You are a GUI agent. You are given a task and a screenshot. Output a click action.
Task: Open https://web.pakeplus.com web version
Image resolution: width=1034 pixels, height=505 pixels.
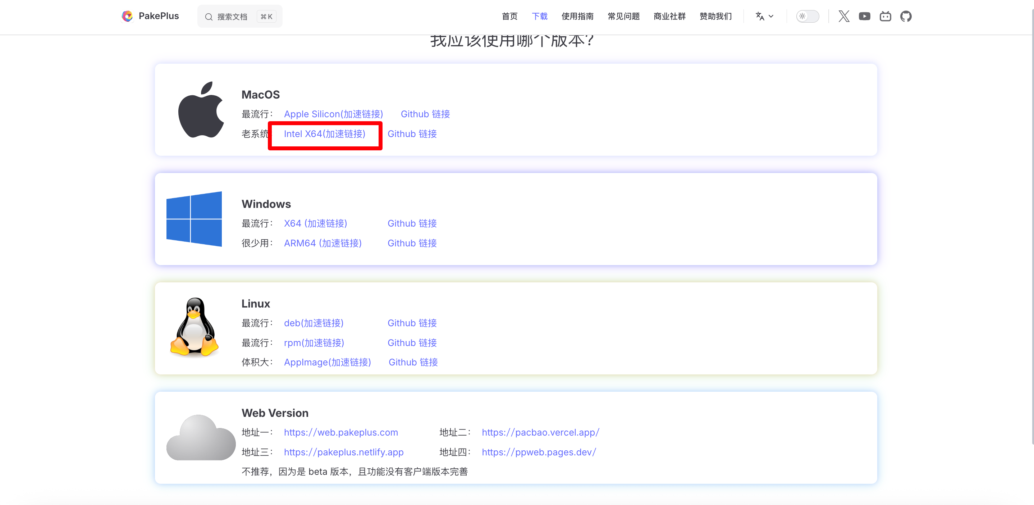[341, 432]
